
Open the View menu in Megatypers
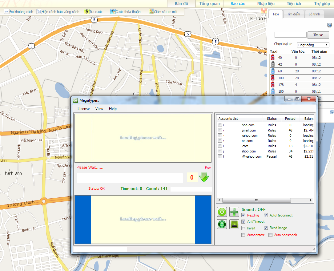[99, 109]
